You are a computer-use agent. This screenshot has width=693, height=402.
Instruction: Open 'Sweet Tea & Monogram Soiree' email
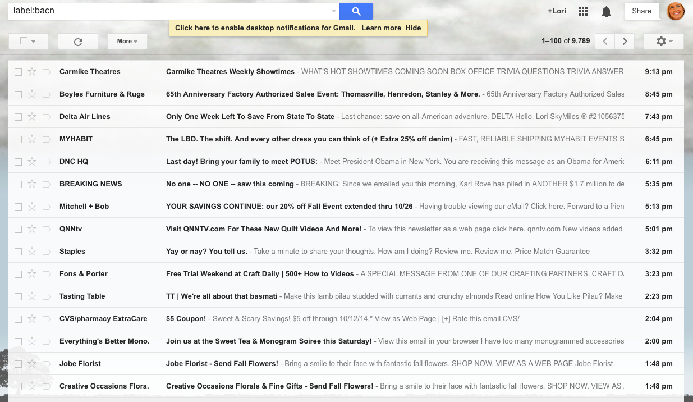[x=269, y=341]
